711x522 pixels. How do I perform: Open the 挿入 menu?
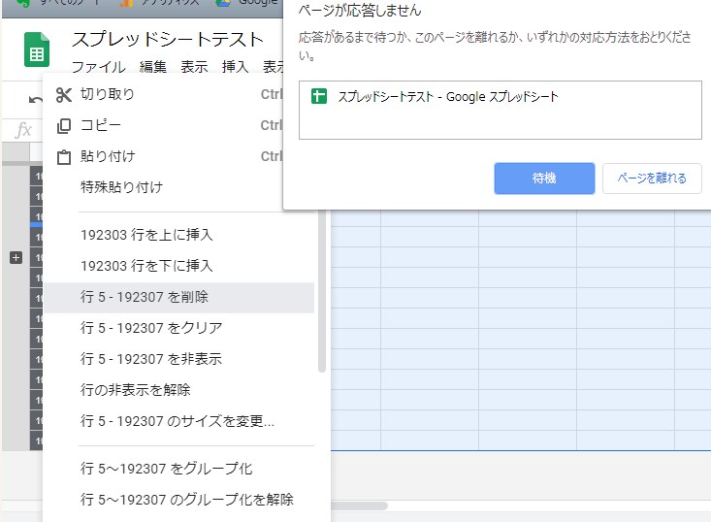[236, 67]
